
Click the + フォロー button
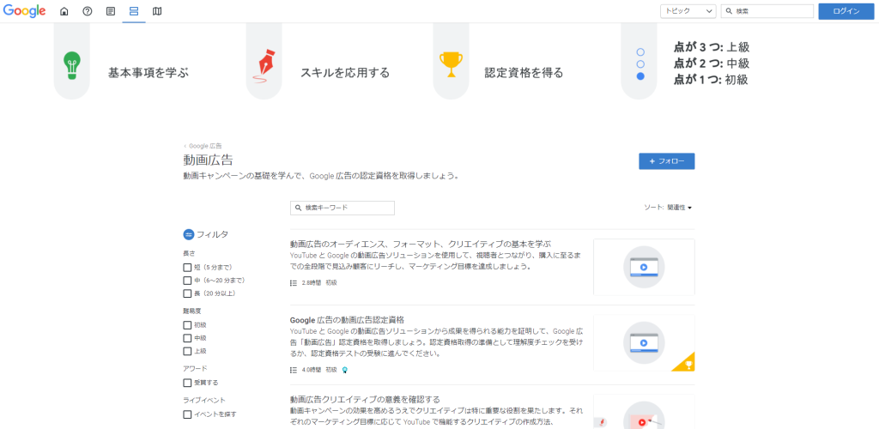[666, 161]
